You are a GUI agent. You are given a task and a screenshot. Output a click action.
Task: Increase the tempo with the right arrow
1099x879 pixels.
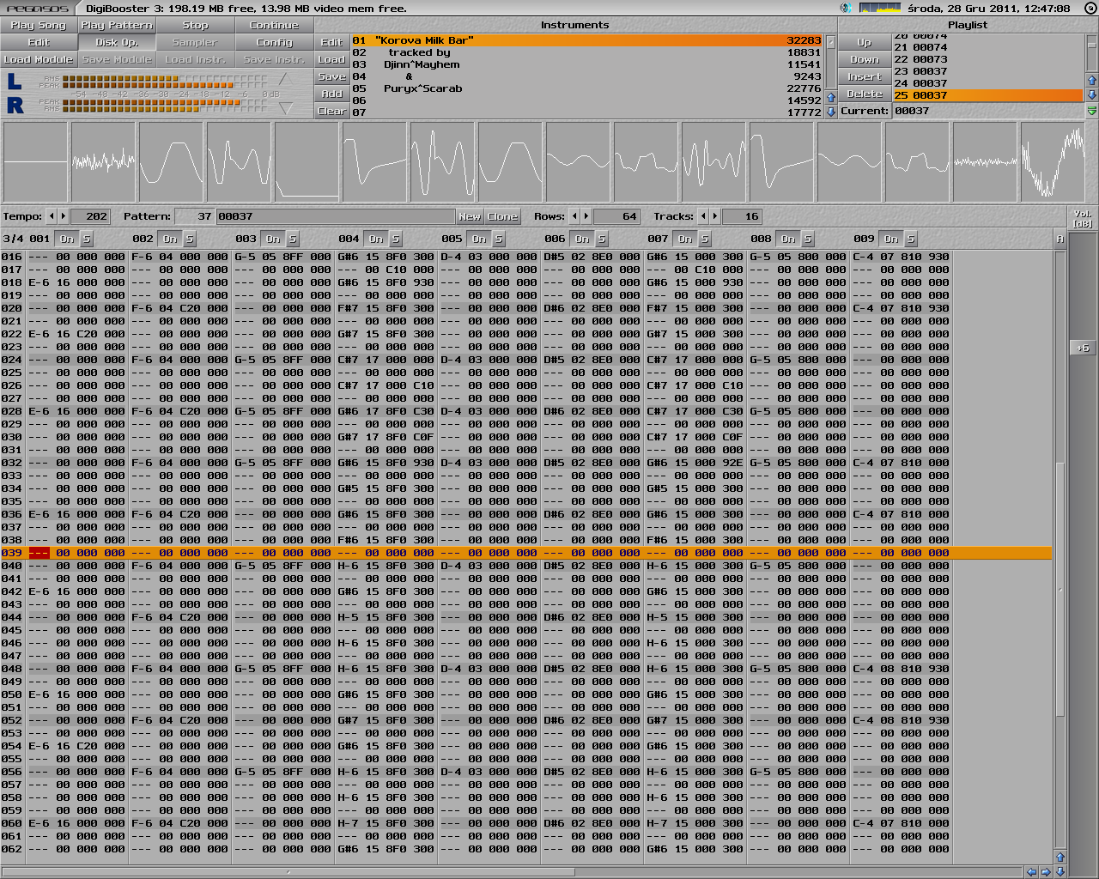click(x=63, y=216)
